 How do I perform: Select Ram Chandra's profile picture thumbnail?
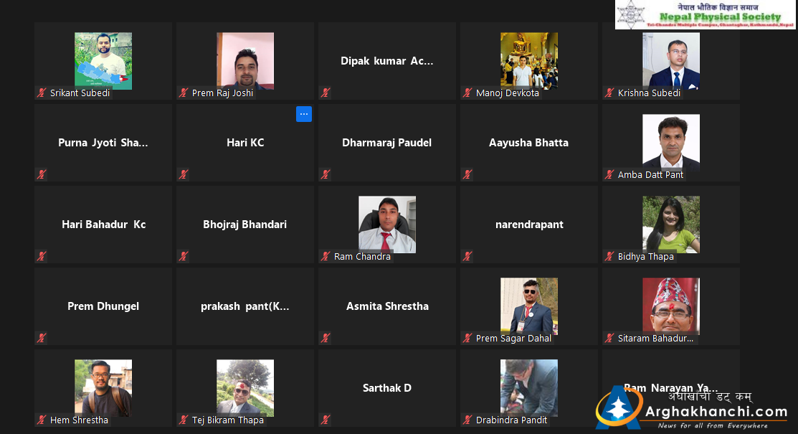point(387,224)
